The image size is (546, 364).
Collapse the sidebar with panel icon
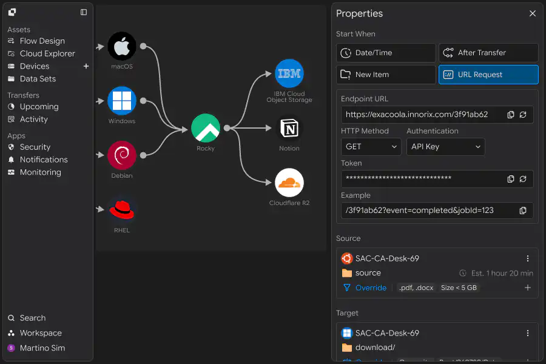coord(84,12)
